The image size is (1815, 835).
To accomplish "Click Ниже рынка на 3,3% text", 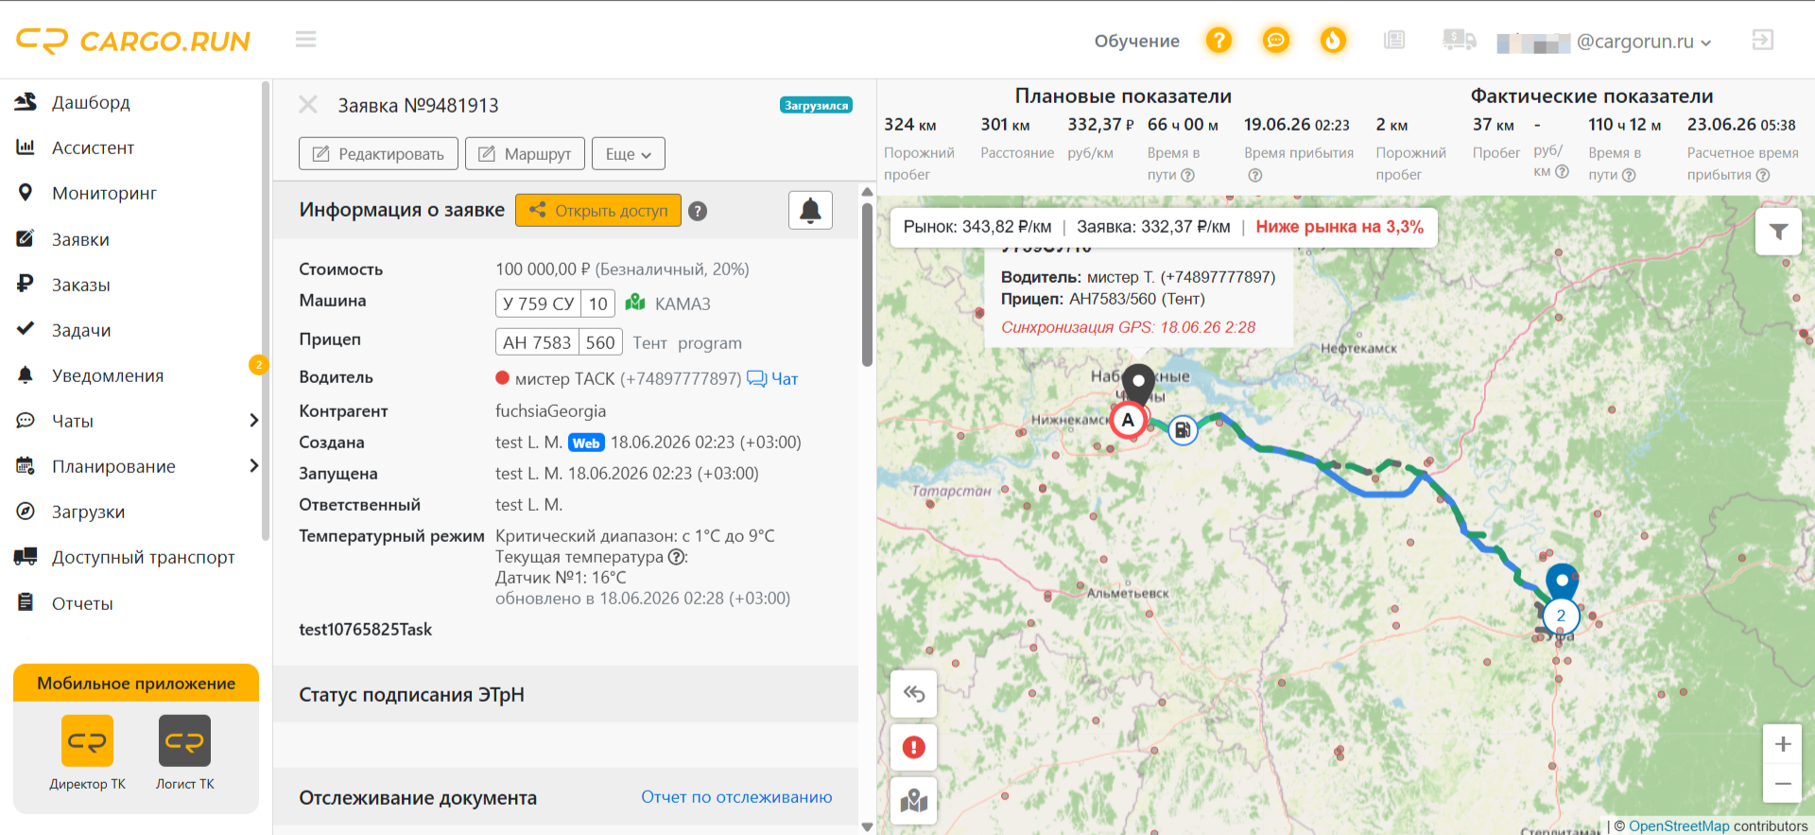I will (1340, 227).
